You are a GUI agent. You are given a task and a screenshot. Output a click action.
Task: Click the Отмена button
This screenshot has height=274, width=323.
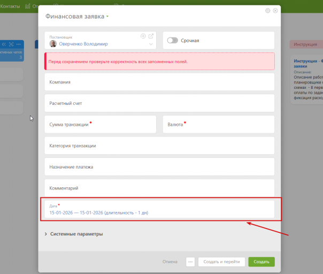[170, 262]
